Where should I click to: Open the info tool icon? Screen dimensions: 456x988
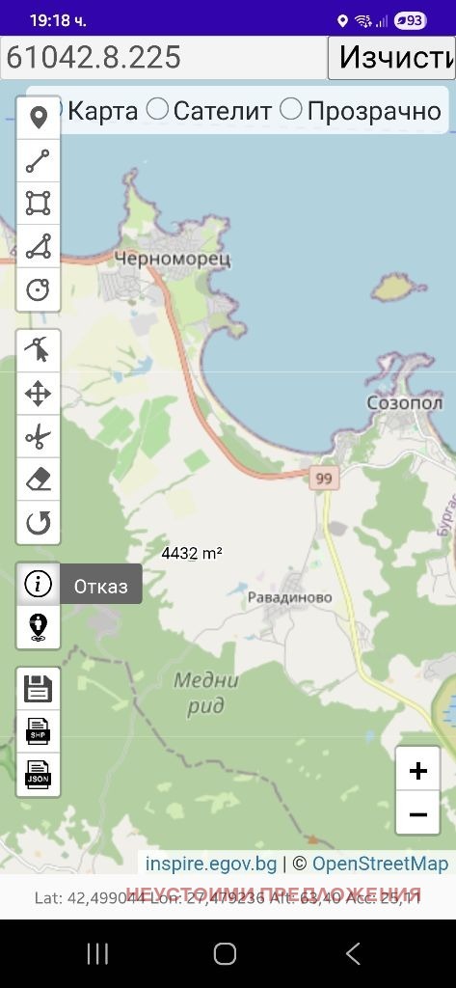point(39,584)
